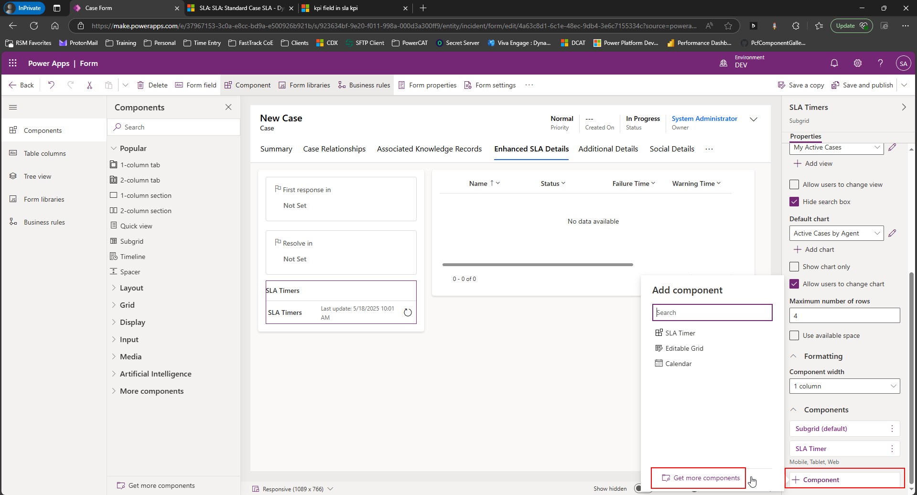Open the settings gear in the Power Apps header
The height and width of the screenshot is (495, 917).
(857, 63)
